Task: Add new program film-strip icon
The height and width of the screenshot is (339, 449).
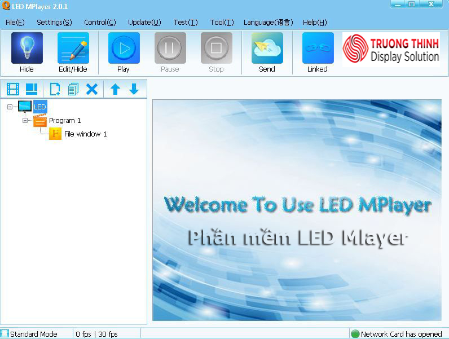Action: [13, 89]
